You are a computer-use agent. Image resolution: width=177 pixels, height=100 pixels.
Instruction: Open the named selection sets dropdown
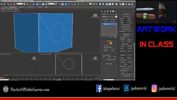click(86, 4)
